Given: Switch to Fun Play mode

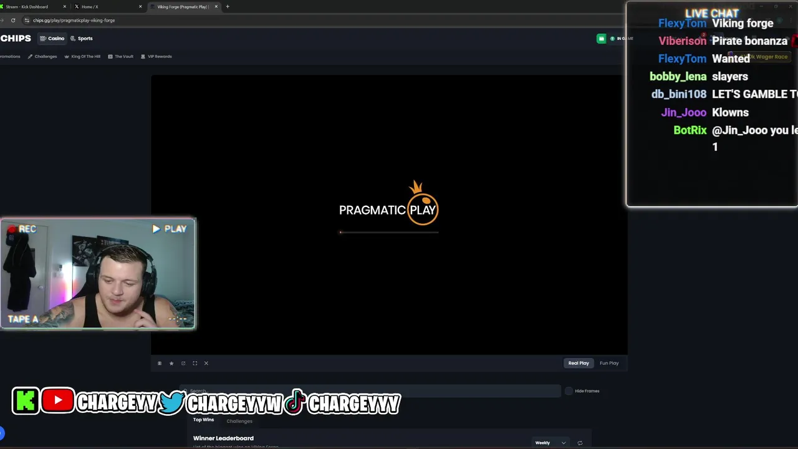Looking at the screenshot, I should 609,363.
